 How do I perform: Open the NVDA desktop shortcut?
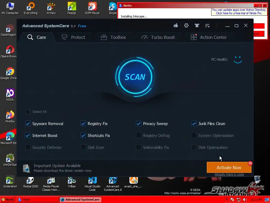click(10, 95)
